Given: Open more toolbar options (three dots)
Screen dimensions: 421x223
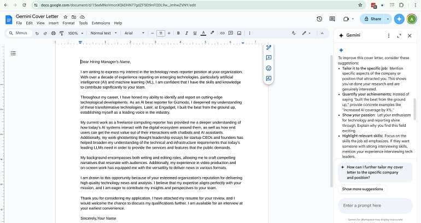Looking at the screenshot, I should pos(250,33).
